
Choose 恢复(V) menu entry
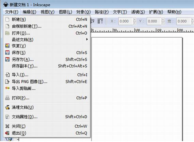click(x=47, y=46)
